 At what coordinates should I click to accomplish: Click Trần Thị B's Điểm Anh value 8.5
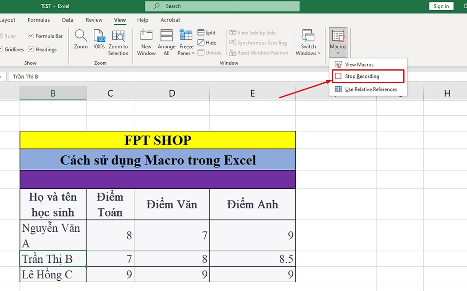click(252, 259)
